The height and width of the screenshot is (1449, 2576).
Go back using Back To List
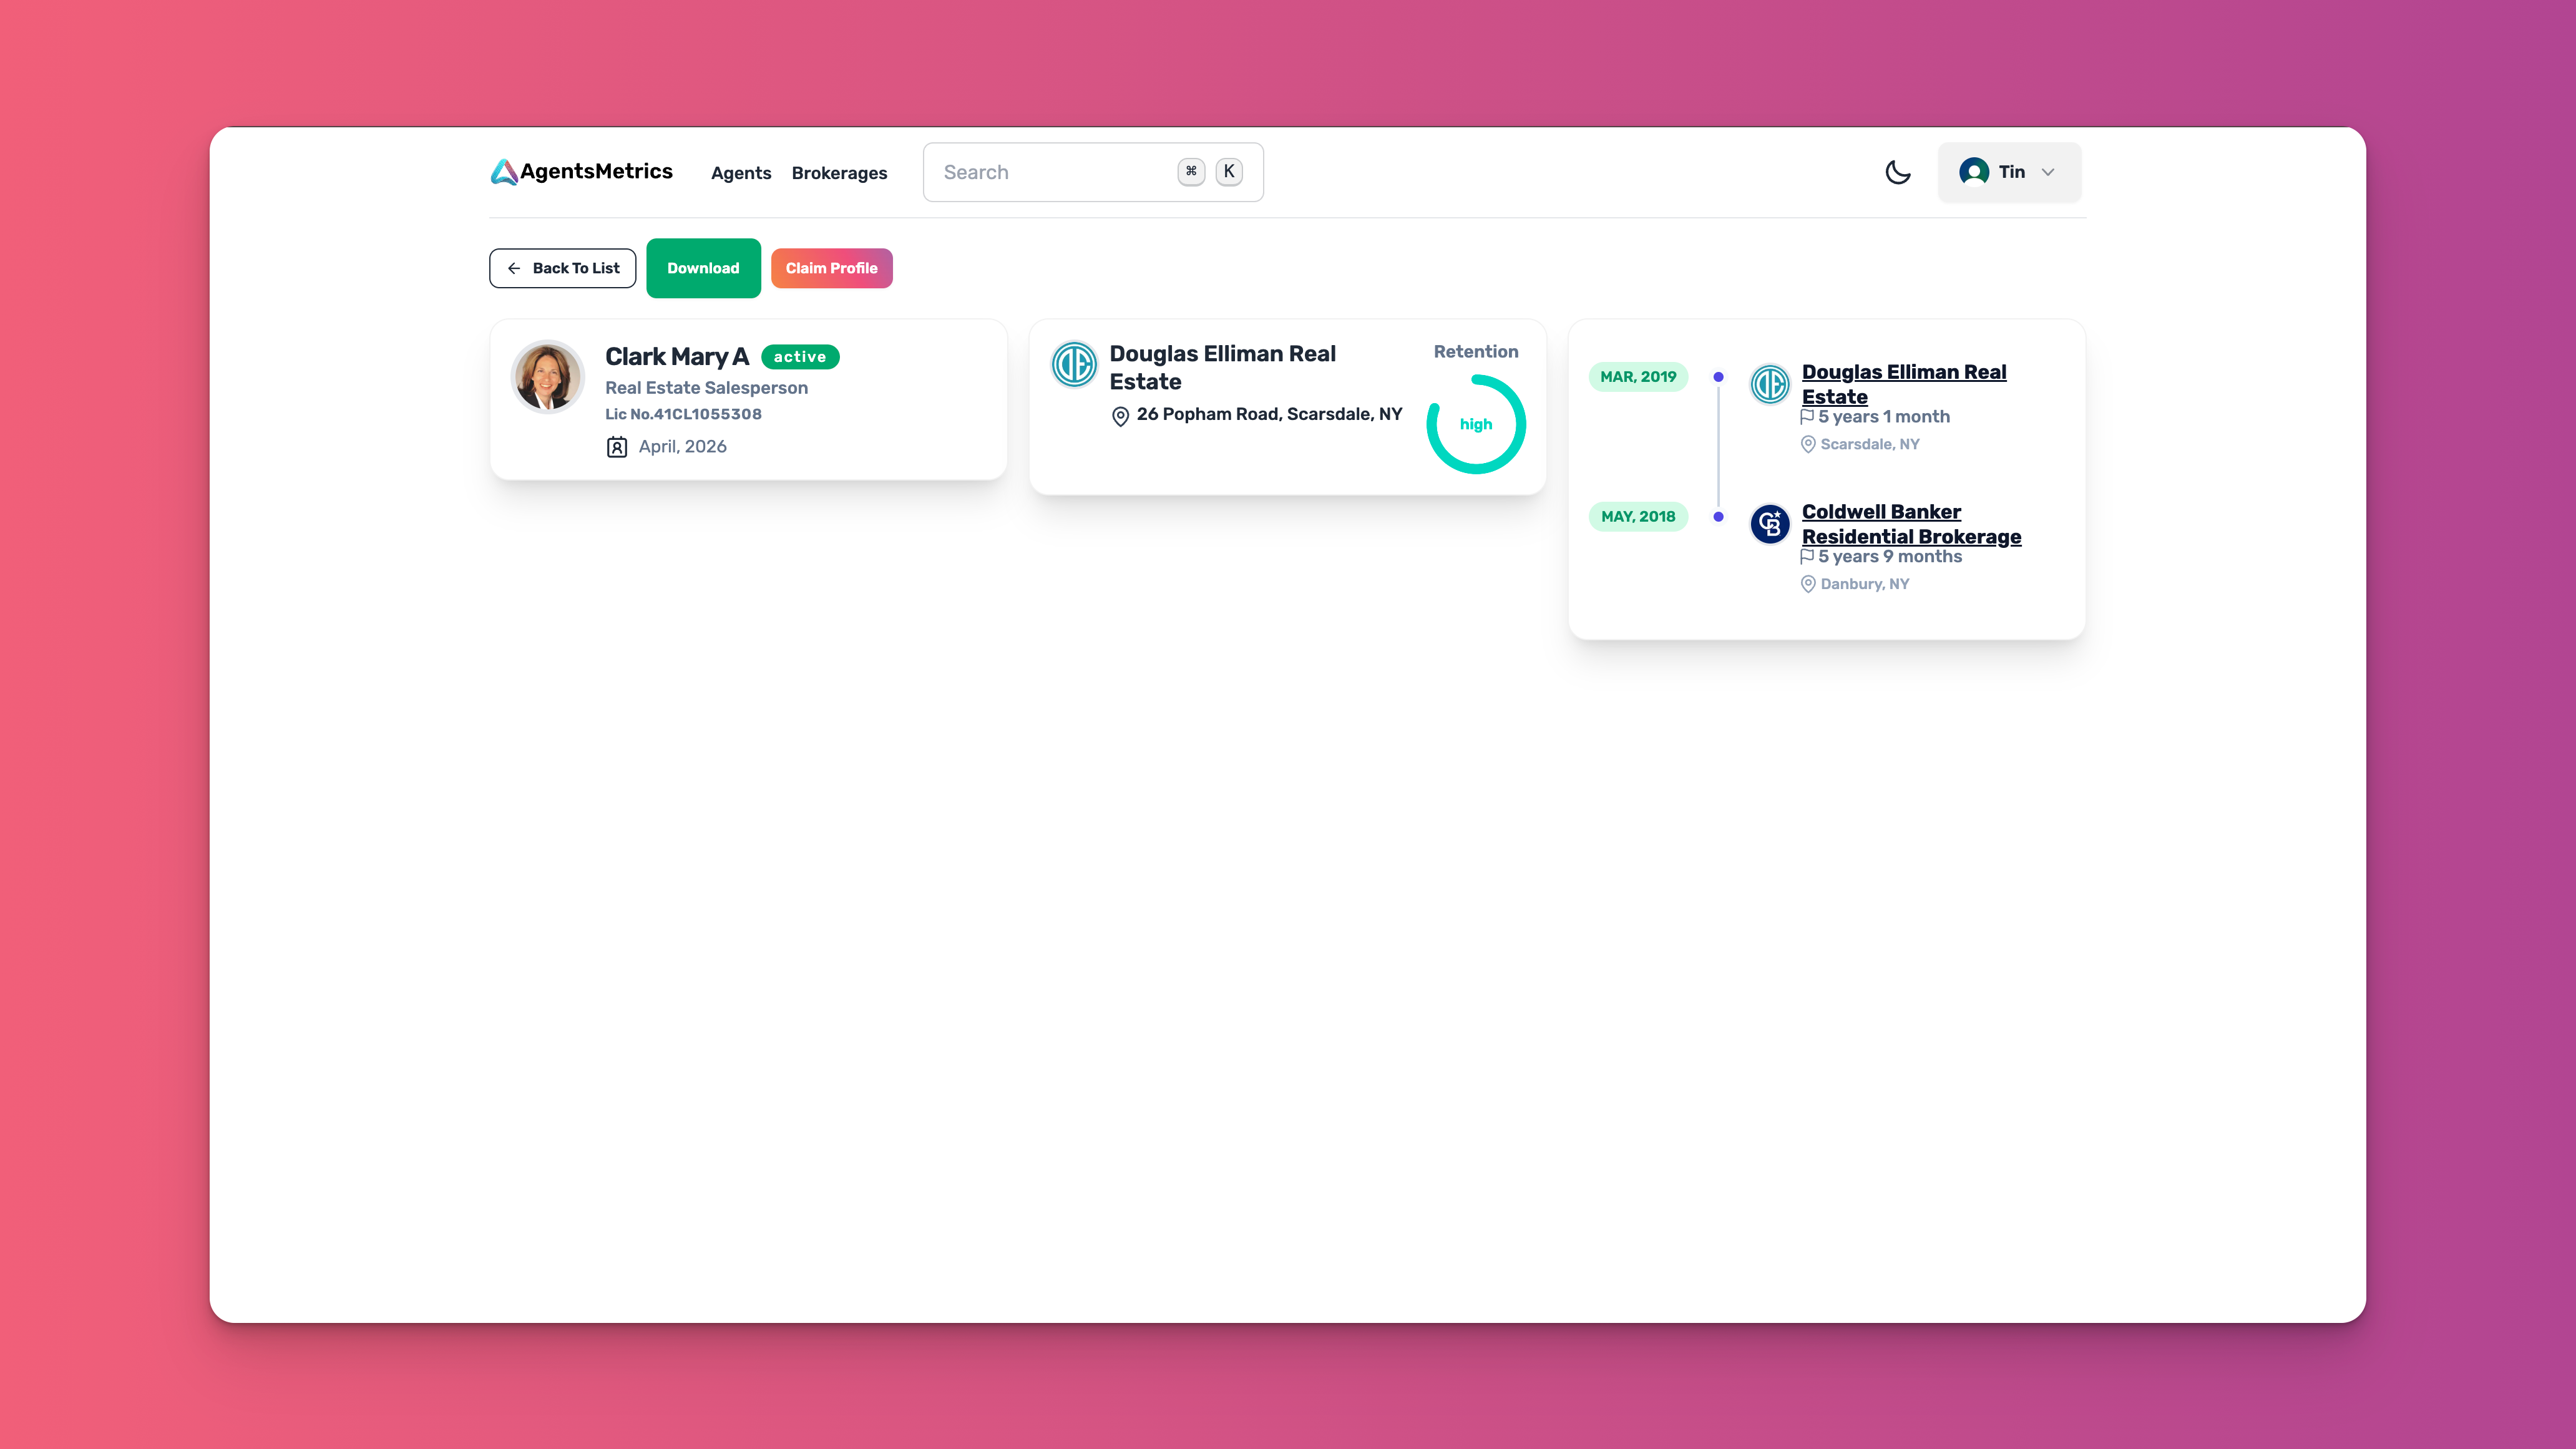(x=562, y=268)
